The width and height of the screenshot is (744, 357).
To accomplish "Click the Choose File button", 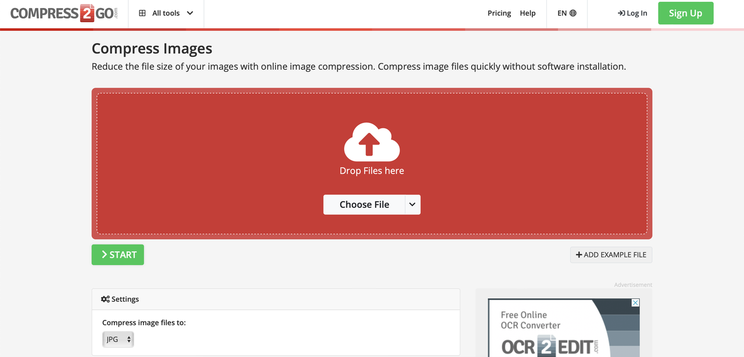I will click(364, 204).
